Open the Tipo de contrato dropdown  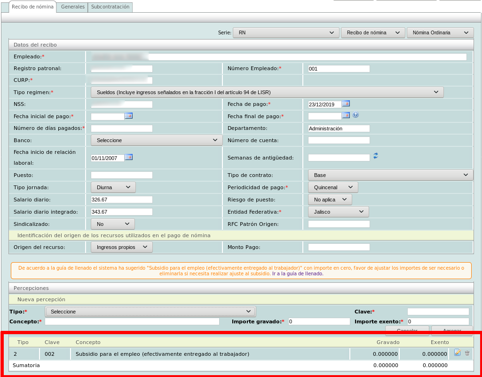click(390, 175)
